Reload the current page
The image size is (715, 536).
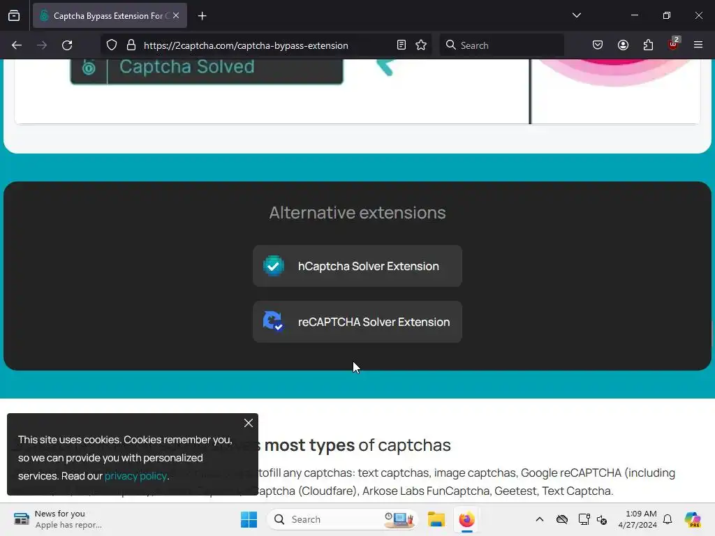click(x=67, y=45)
